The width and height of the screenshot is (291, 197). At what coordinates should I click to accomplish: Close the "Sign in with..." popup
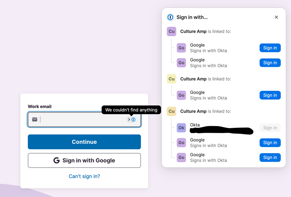(x=276, y=17)
